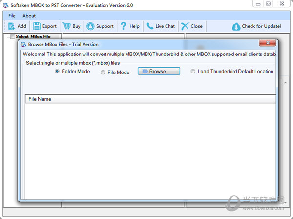This screenshot has width=293, height=219.
Task: Click the scroll up arrow in right panel
Action: tap(285, 83)
